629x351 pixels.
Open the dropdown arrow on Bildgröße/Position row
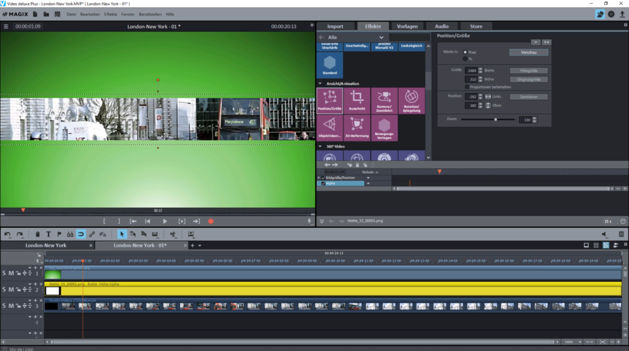(x=369, y=178)
